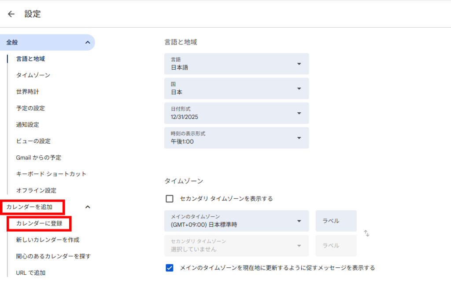Open the メインのタイムゾーン dropdown

click(237, 221)
